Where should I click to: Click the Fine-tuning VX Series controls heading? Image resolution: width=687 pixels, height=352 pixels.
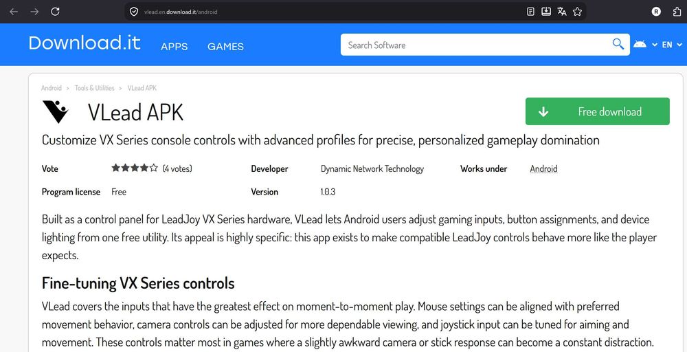point(138,283)
